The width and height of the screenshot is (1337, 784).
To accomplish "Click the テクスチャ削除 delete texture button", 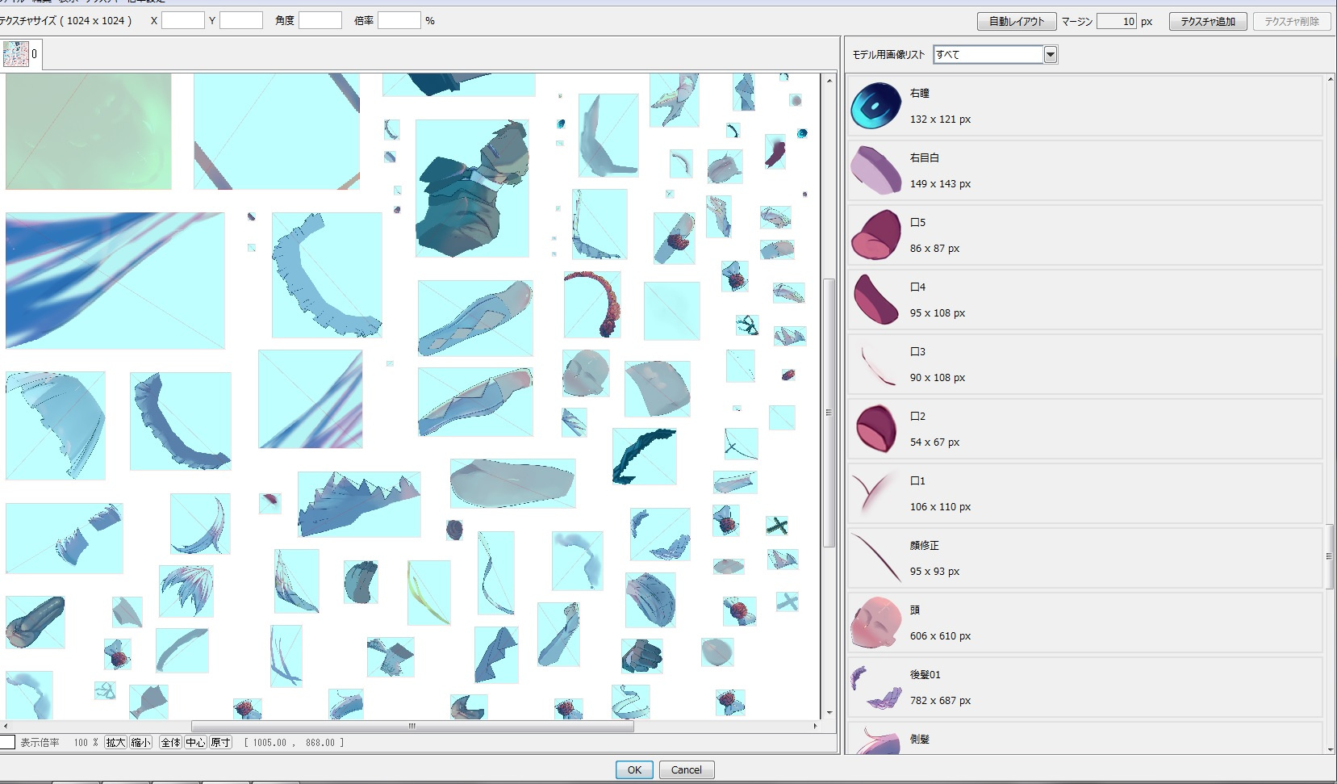I will (x=1292, y=21).
